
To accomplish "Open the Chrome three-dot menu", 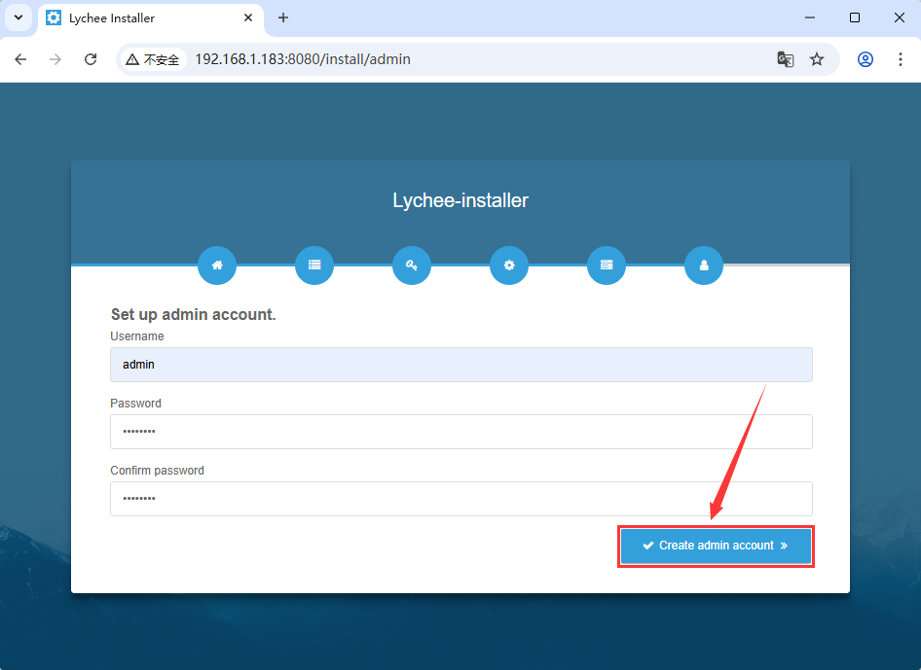I will pyautogui.click(x=900, y=59).
